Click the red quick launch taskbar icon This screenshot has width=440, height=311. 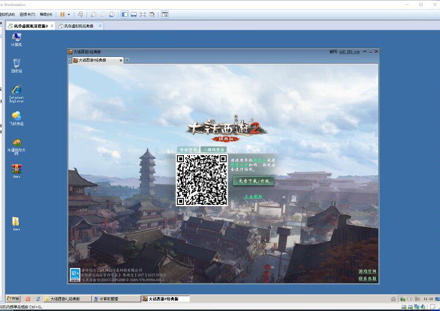(x=28, y=299)
